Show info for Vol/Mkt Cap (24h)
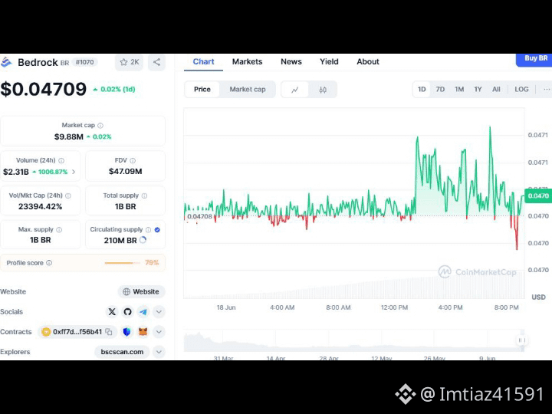 tap(68, 195)
